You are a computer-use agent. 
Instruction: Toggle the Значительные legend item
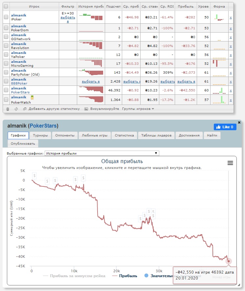pyautogui.click(x=158, y=276)
